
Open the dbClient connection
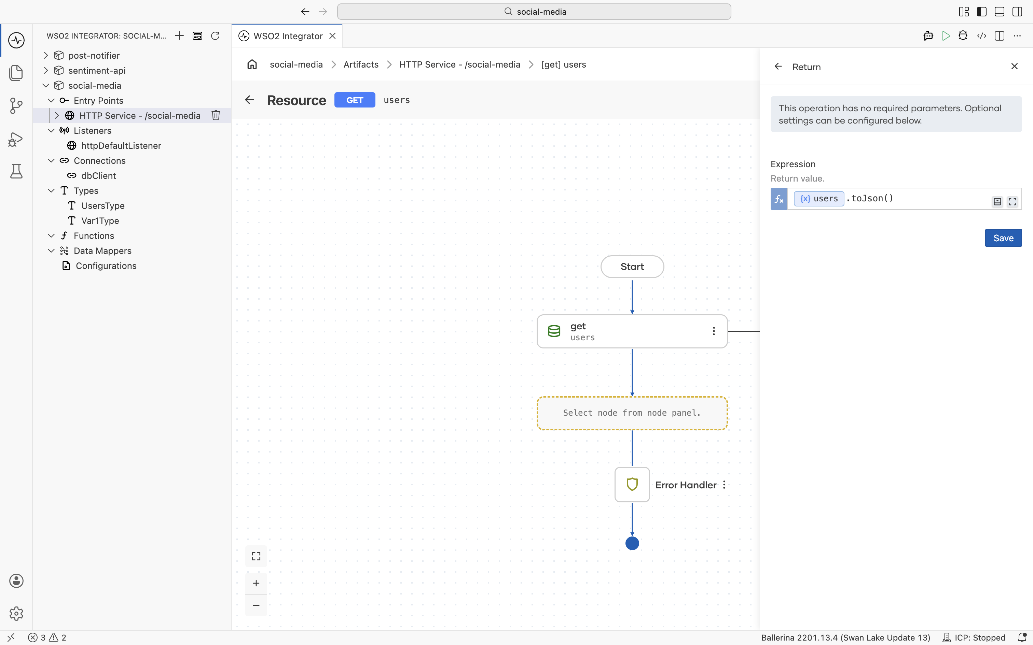(x=98, y=175)
